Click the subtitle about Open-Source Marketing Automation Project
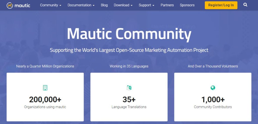 (x=129, y=50)
